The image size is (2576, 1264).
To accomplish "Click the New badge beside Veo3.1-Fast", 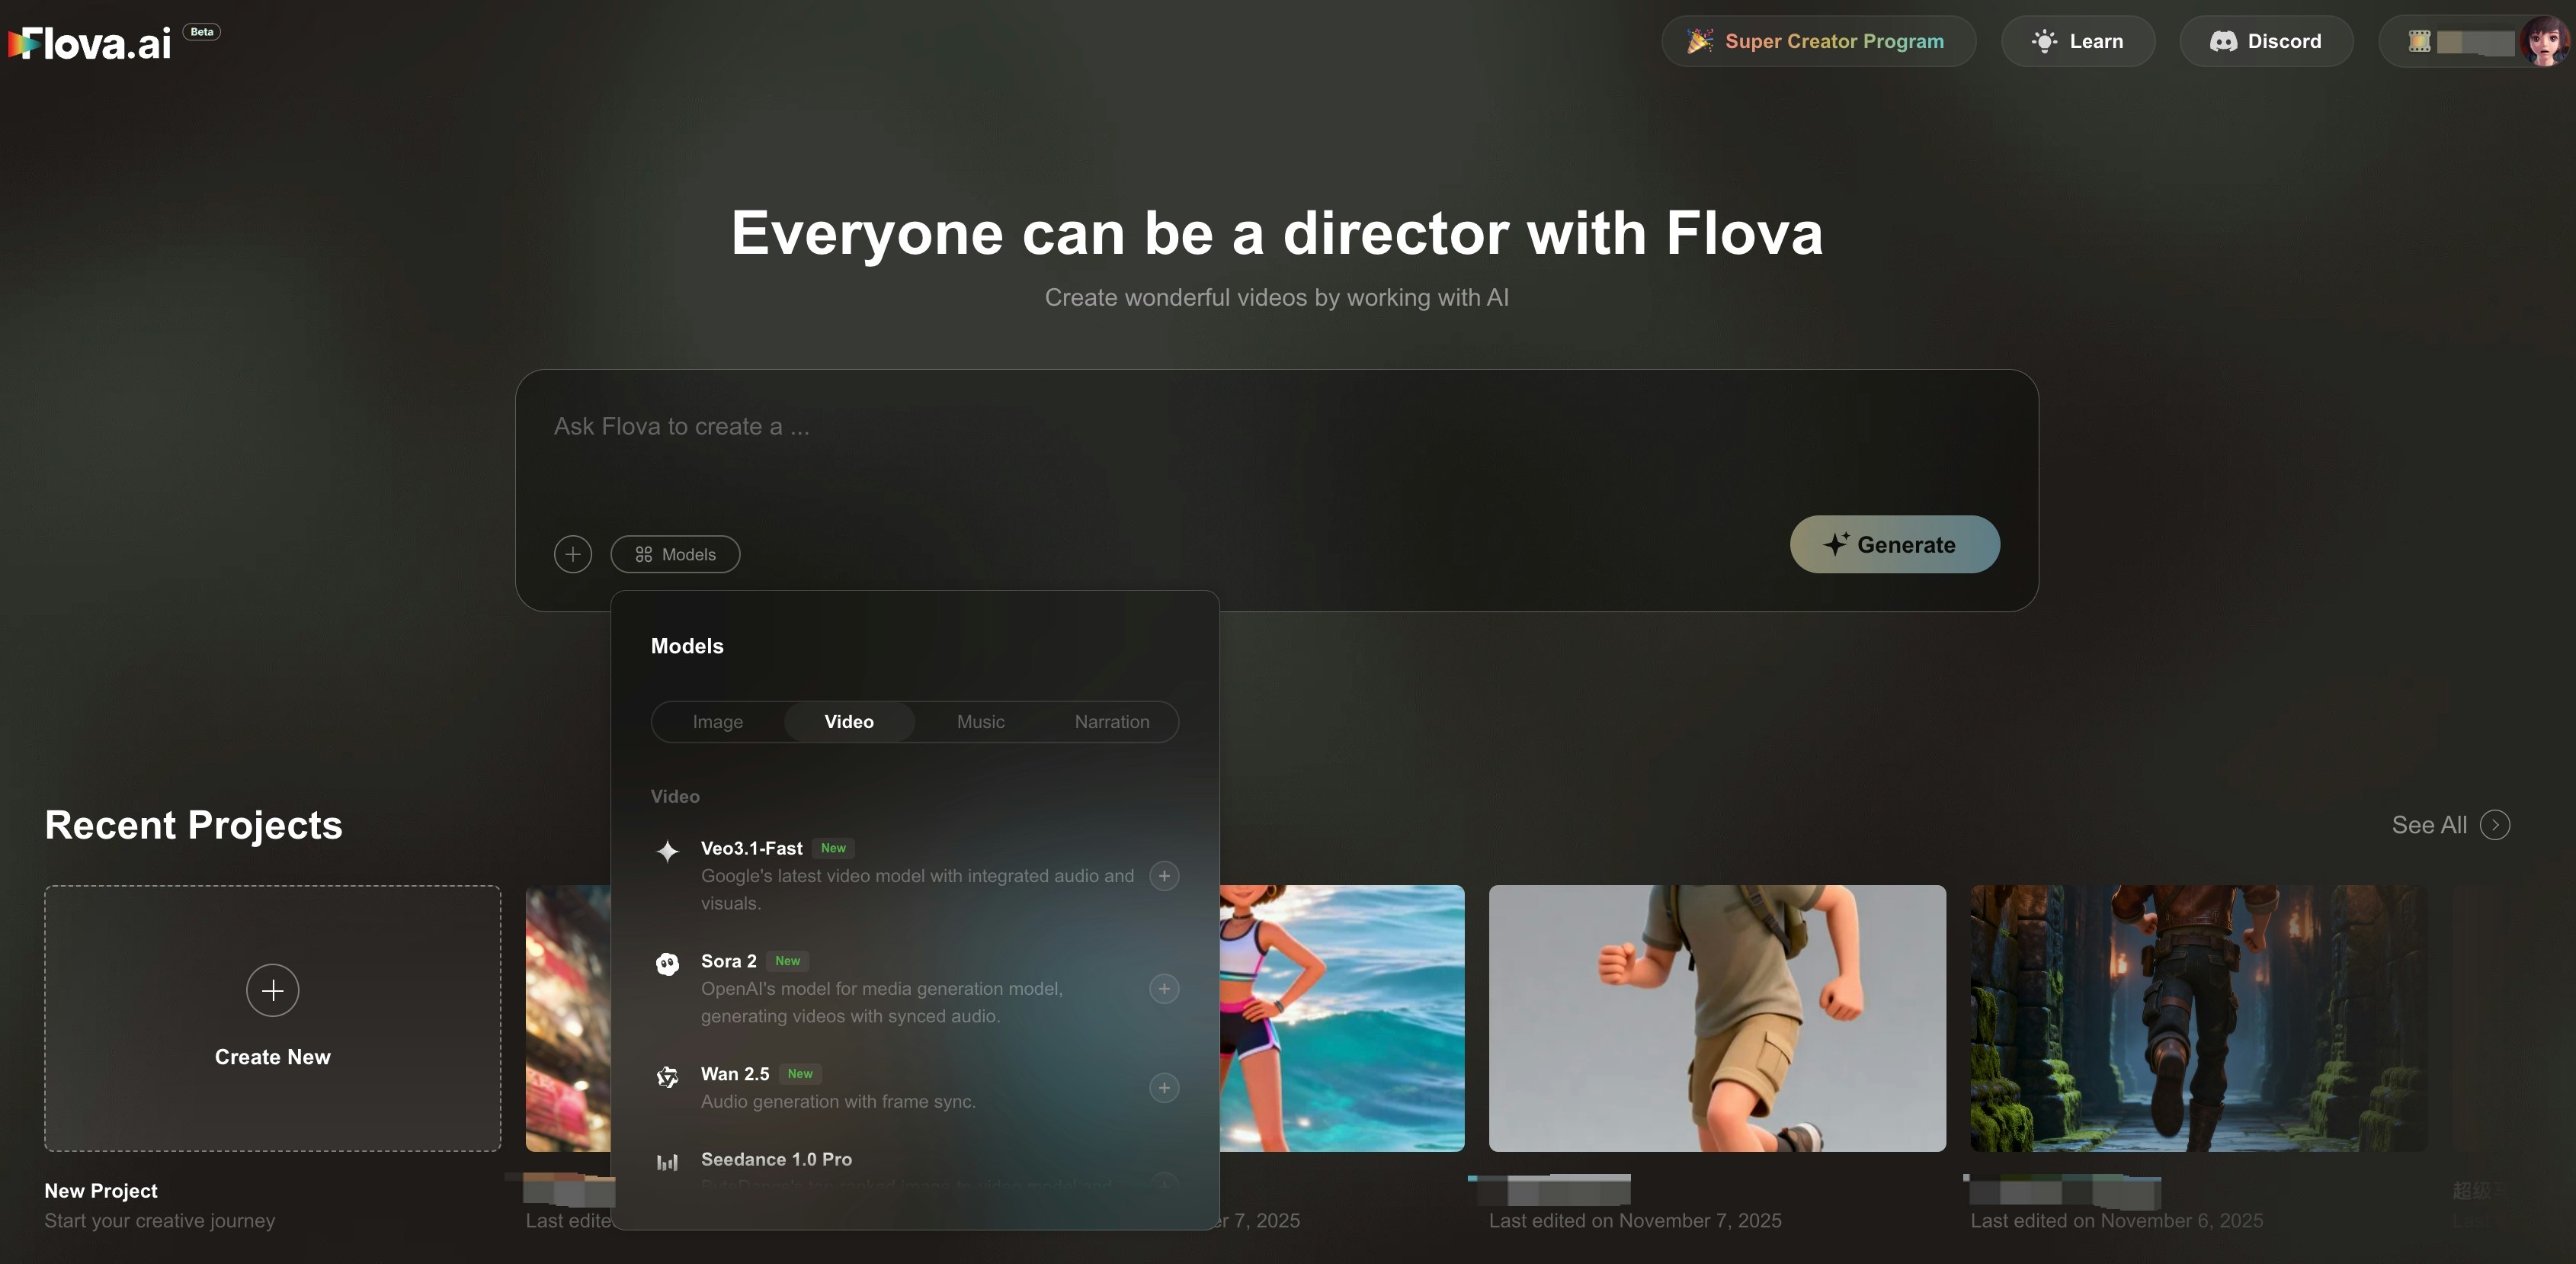I will tap(833, 848).
